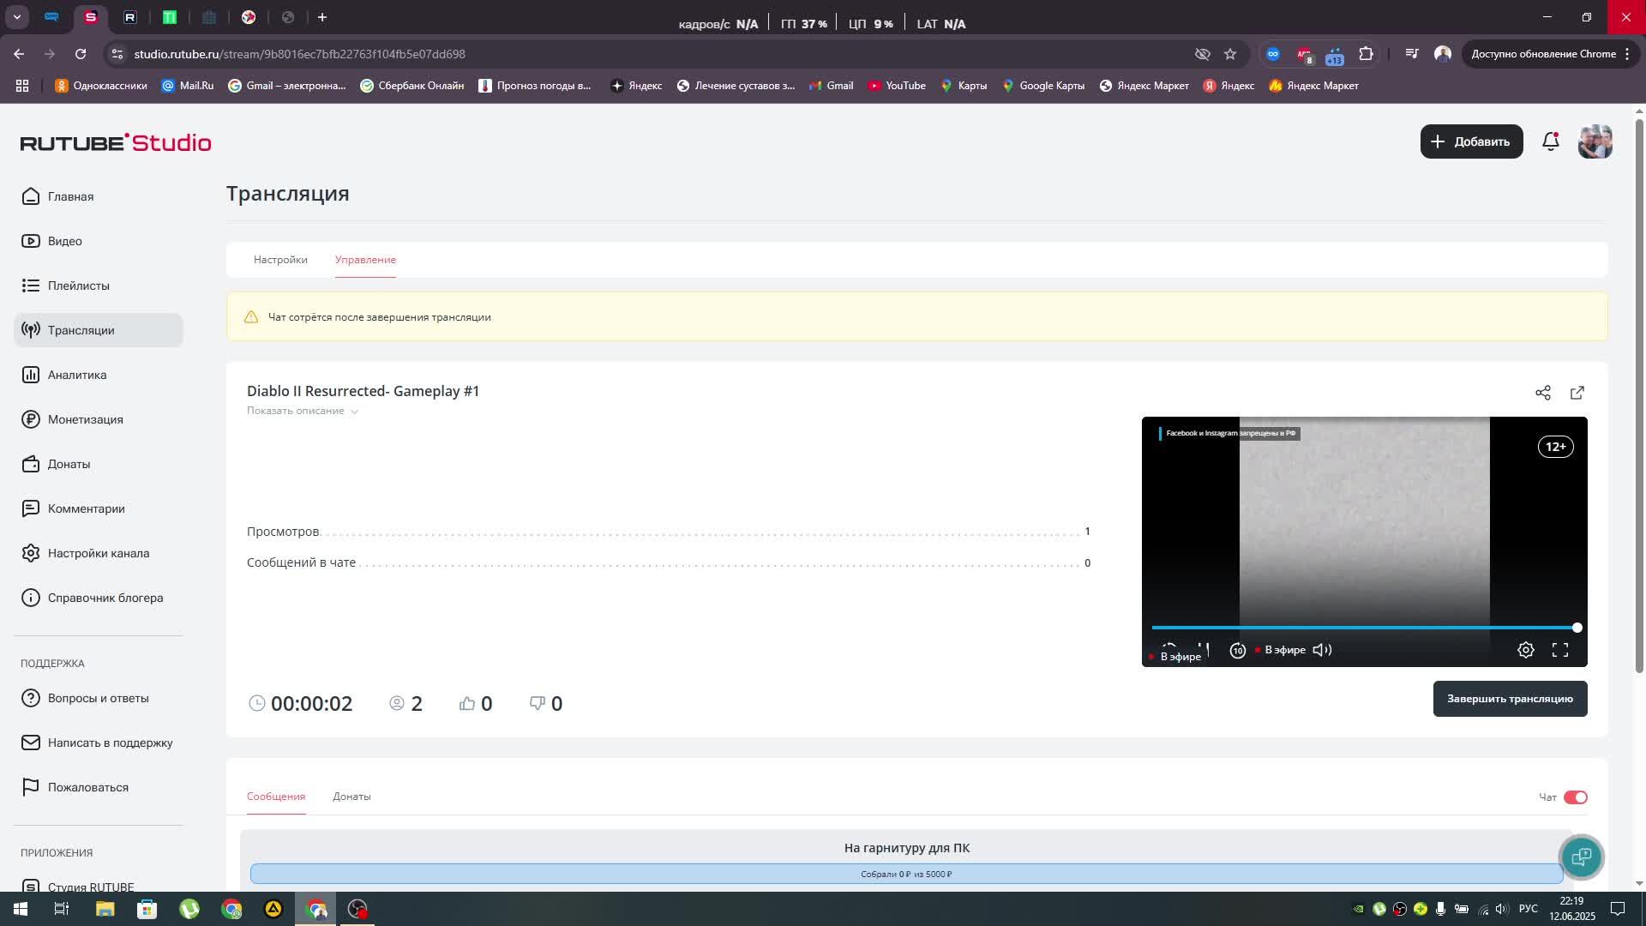Viewport: 1646px width, 926px height.
Task: Open player settings gear
Action: pos(1526,650)
